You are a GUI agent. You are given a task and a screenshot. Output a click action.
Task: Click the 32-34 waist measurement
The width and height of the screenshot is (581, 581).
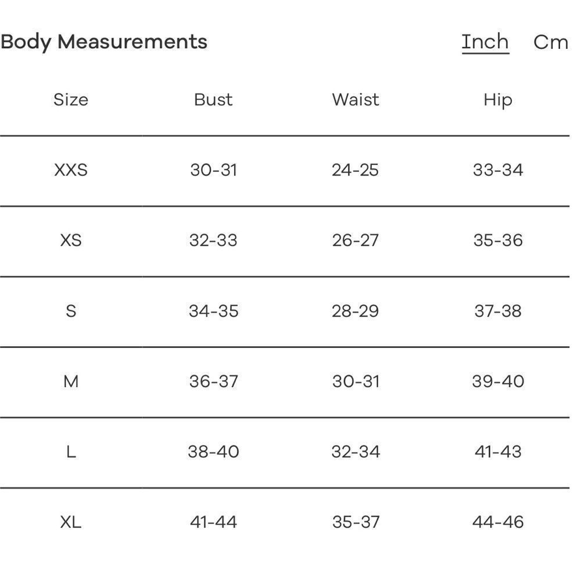click(356, 451)
